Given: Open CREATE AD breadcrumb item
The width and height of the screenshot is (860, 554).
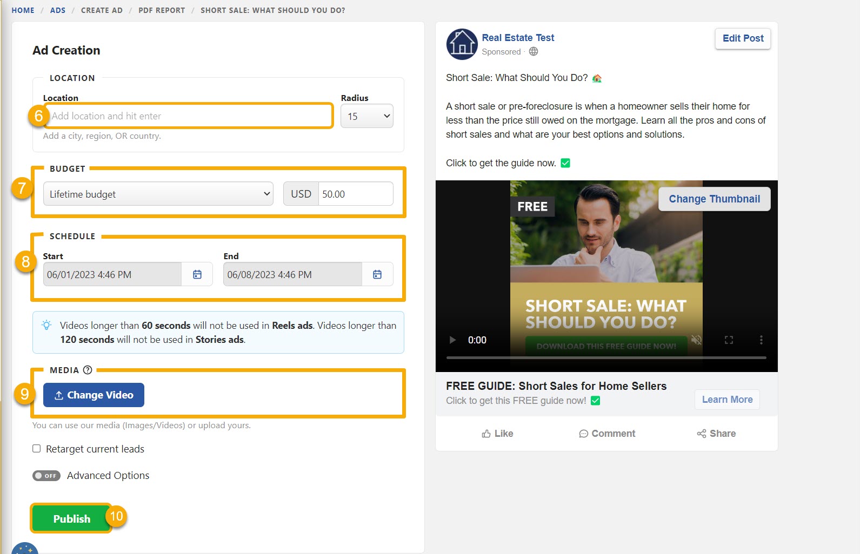Looking at the screenshot, I should pyautogui.click(x=102, y=10).
